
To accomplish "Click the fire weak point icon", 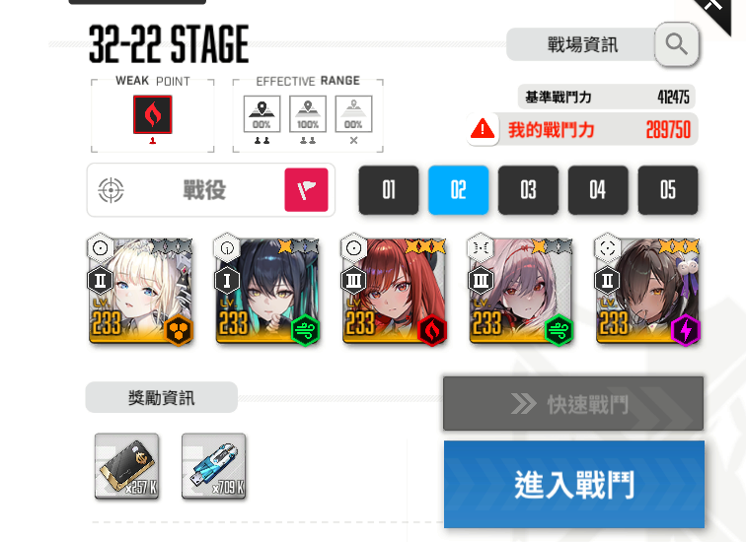I will pyautogui.click(x=153, y=114).
